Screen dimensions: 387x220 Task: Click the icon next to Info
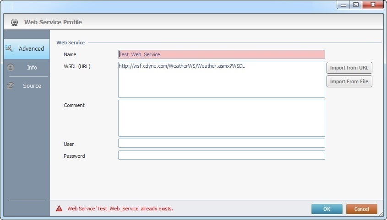click(11, 67)
